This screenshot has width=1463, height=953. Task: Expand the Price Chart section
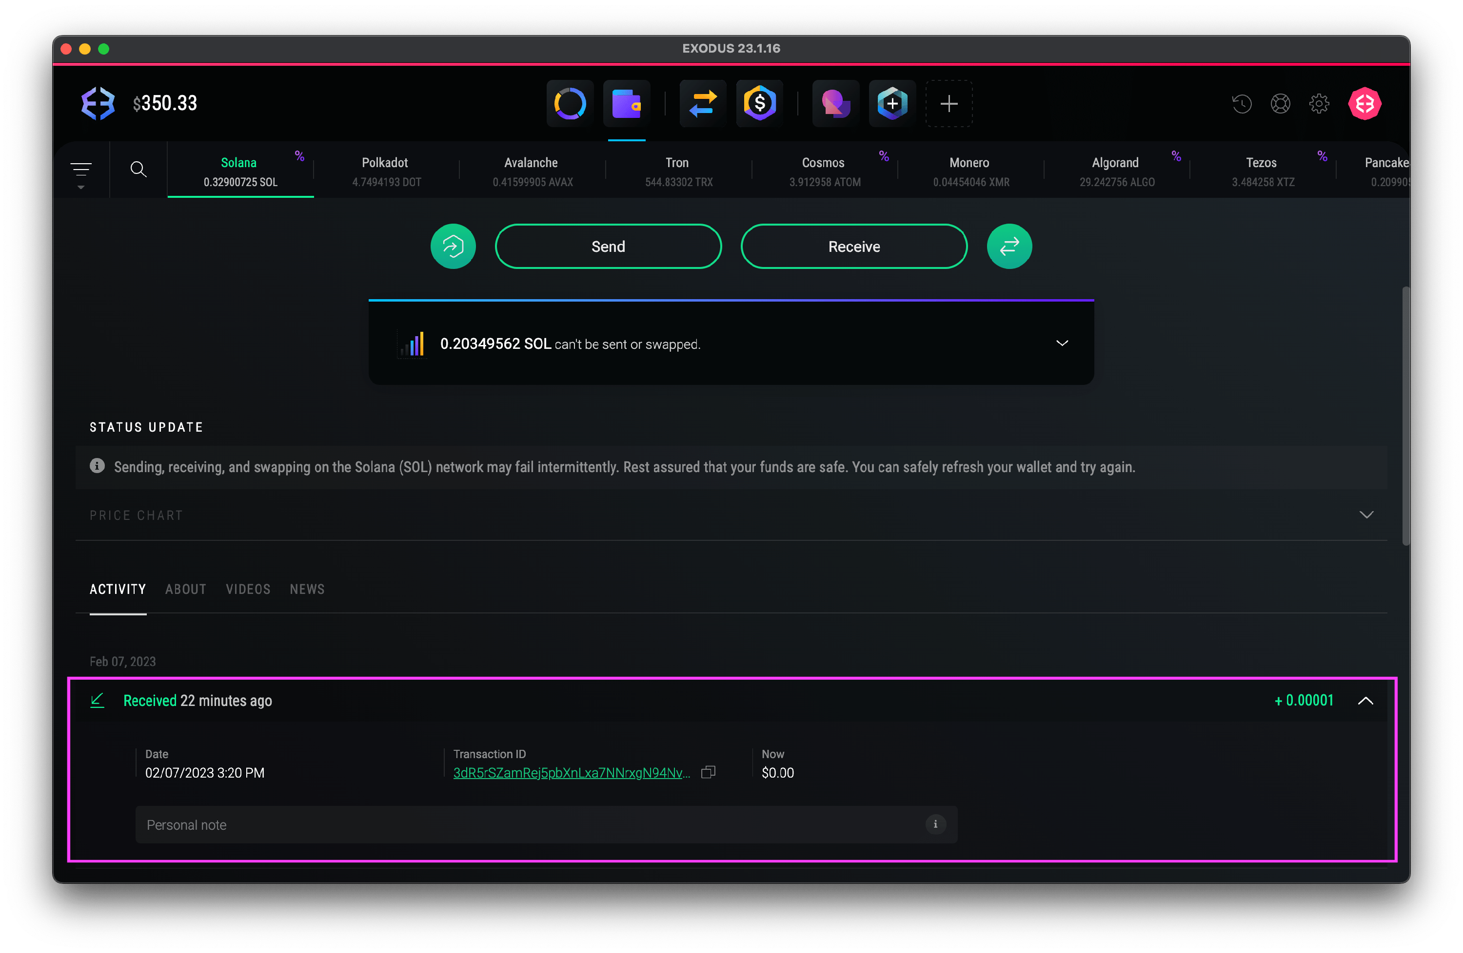click(x=1366, y=515)
